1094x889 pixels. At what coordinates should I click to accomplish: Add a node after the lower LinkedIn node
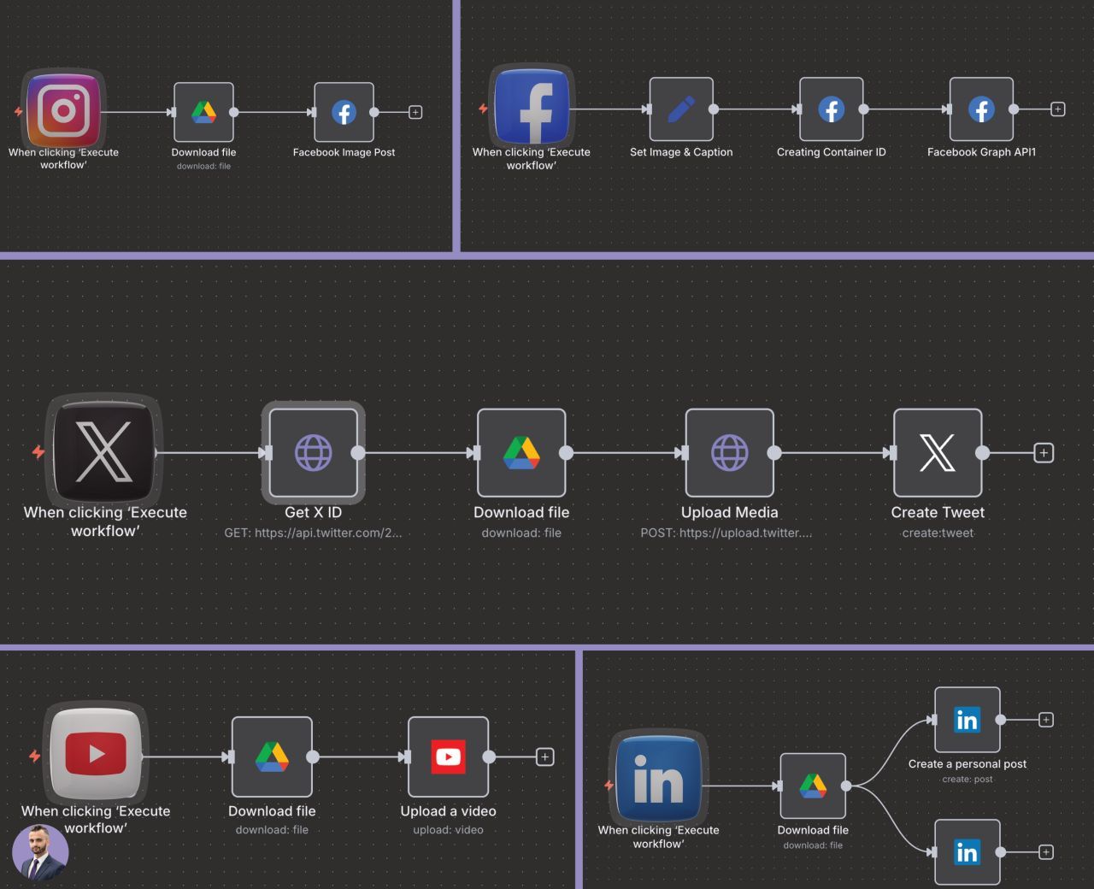point(1045,852)
